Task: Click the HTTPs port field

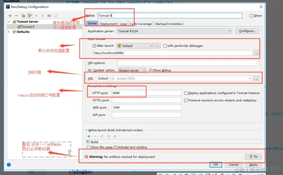Action: 146,100
